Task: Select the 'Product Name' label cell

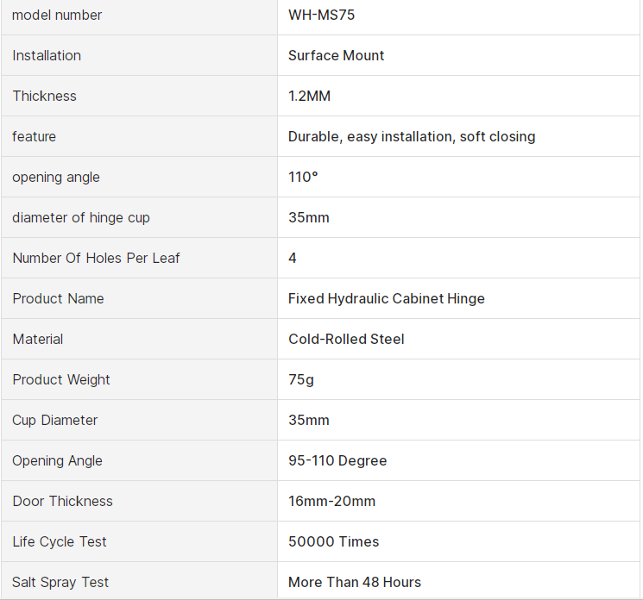Action: tap(58, 298)
